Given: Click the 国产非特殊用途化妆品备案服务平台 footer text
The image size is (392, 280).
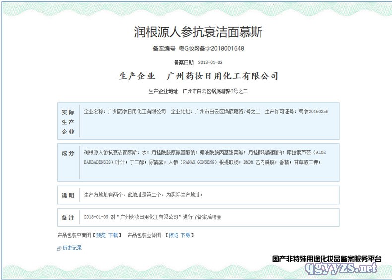Looking at the screenshot, I should click(327, 259).
